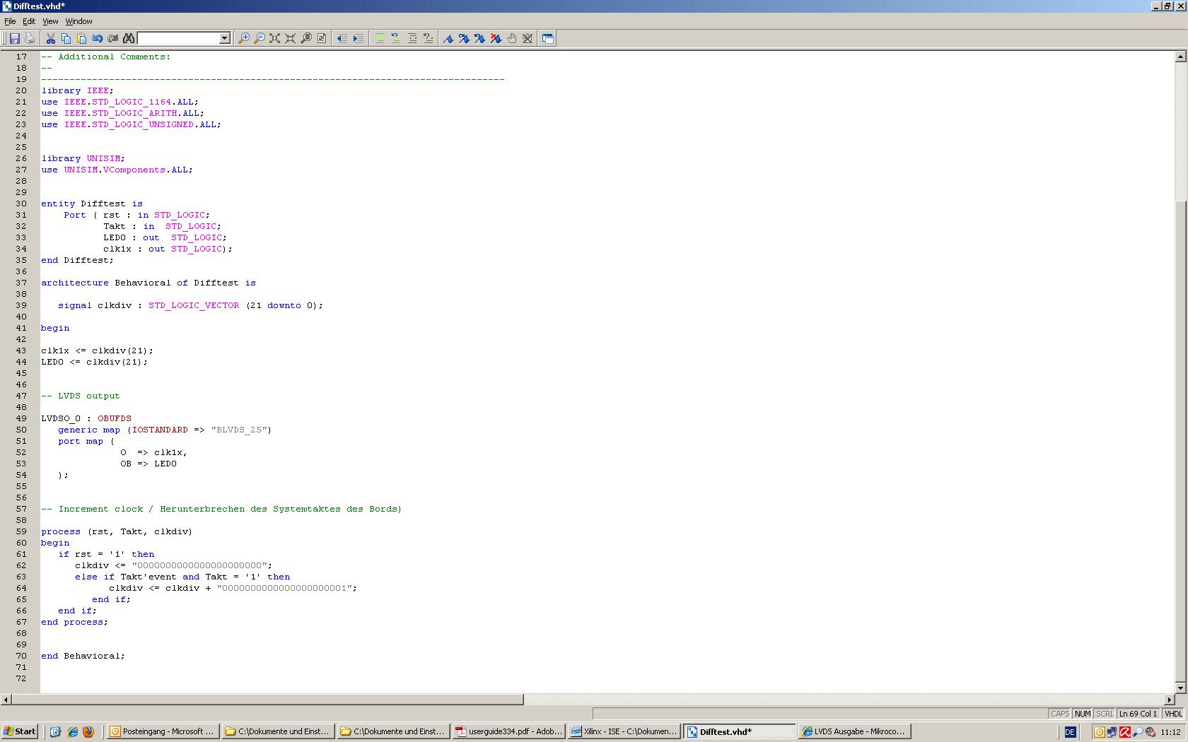Click the vertical scrollbar up arrow

tap(1180, 57)
